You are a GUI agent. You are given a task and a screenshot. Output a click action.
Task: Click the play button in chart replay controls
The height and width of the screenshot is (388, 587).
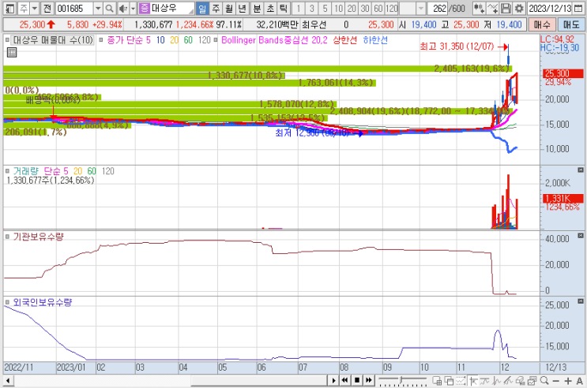333,381
